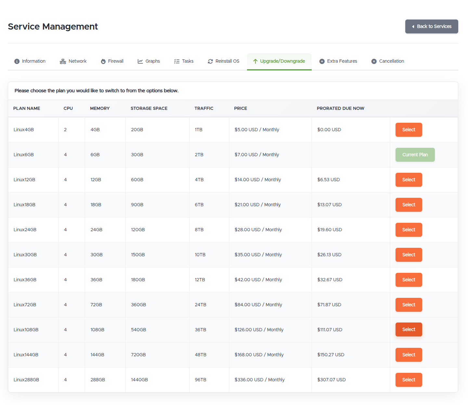The image size is (468, 405).
Task: Click the Cancellation tab's X icon
Action: pyautogui.click(x=374, y=61)
